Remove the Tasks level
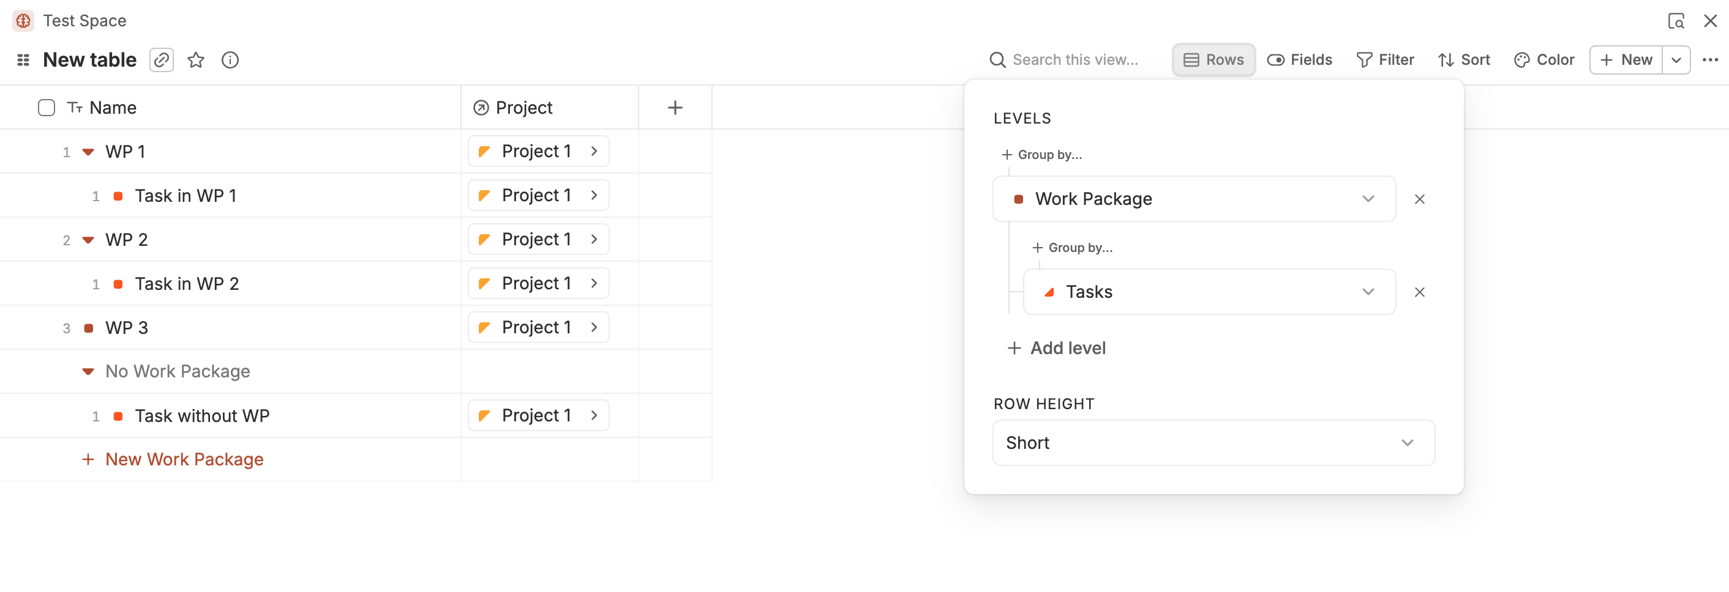Image resolution: width=1729 pixels, height=592 pixels. (1420, 292)
